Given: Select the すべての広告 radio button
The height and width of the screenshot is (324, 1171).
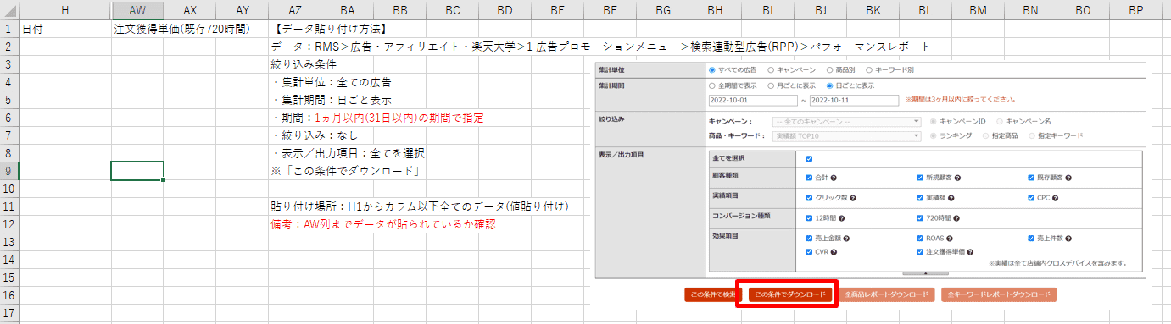Looking at the screenshot, I should tap(711, 69).
